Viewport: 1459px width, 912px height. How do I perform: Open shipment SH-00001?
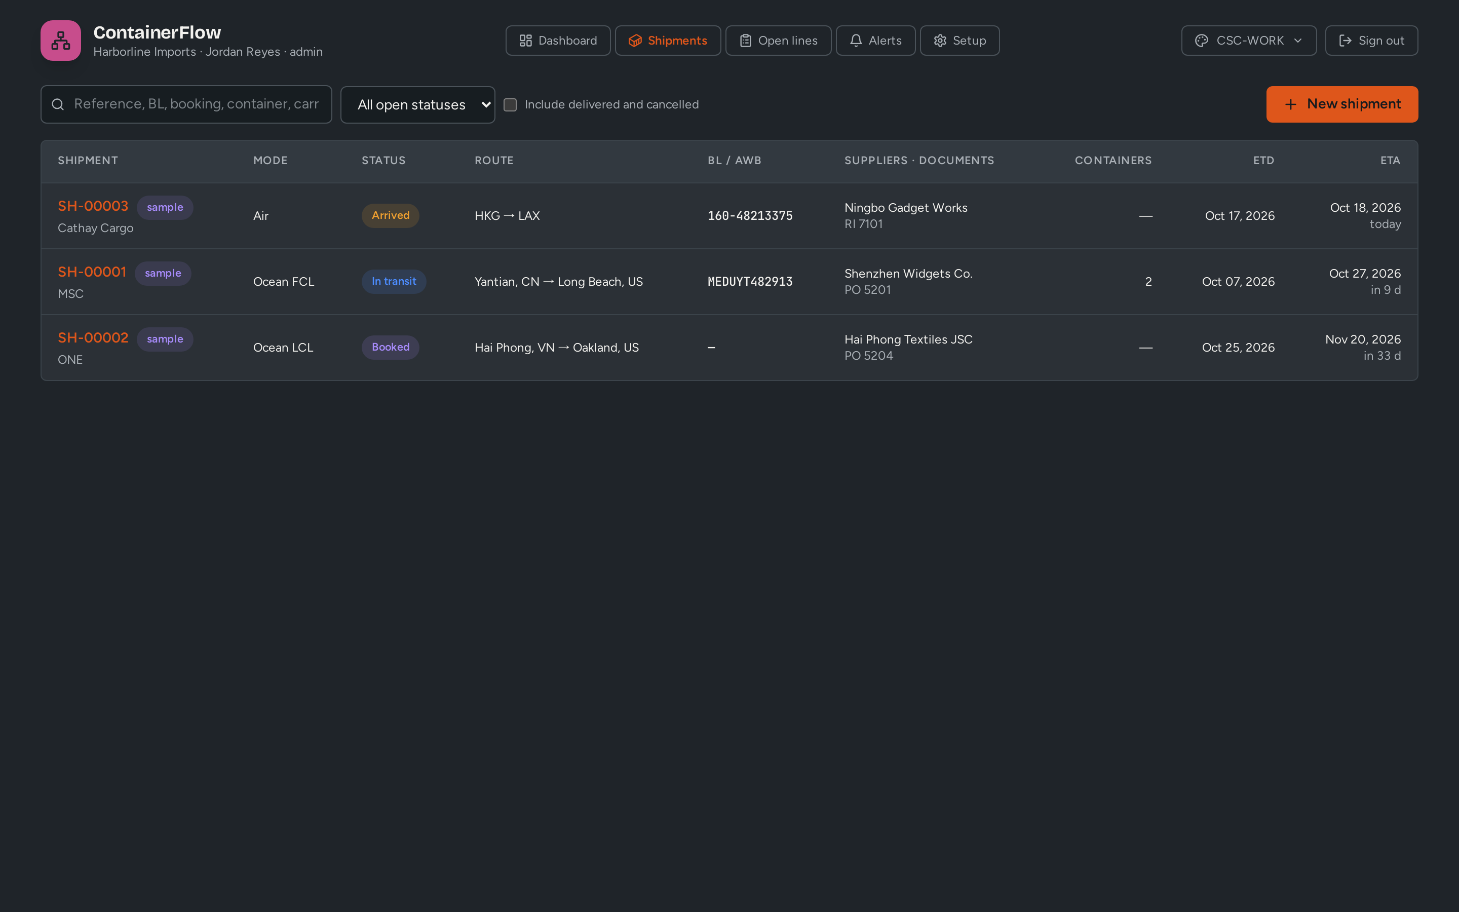[92, 272]
